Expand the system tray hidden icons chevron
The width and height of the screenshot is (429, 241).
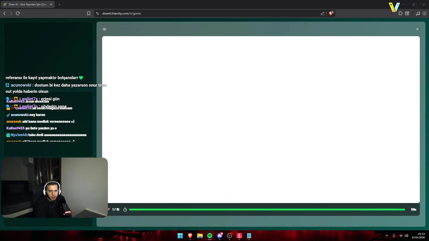tap(387, 236)
